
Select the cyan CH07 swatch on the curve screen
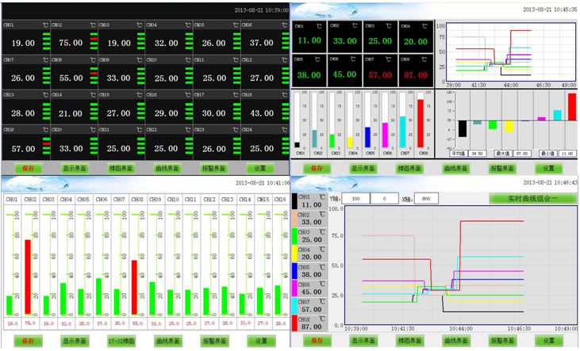pyautogui.click(x=294, y=306)
